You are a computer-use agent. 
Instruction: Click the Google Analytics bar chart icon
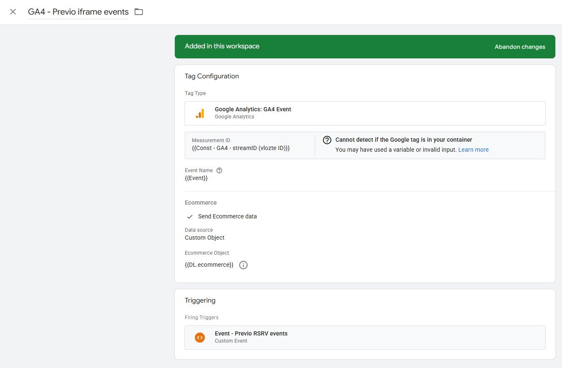pos(200,113)
